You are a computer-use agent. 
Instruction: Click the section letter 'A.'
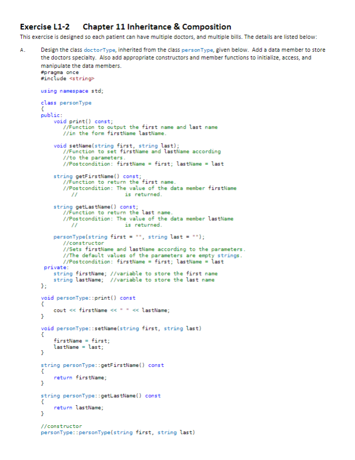point(23,50)
